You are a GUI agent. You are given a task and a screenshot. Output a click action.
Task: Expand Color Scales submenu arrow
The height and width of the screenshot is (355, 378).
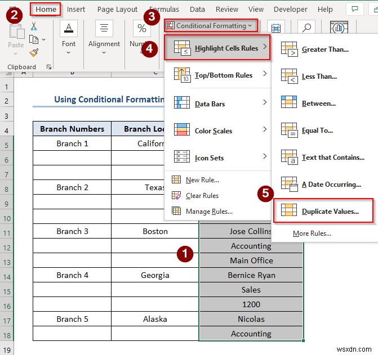[x=265, y=129]
